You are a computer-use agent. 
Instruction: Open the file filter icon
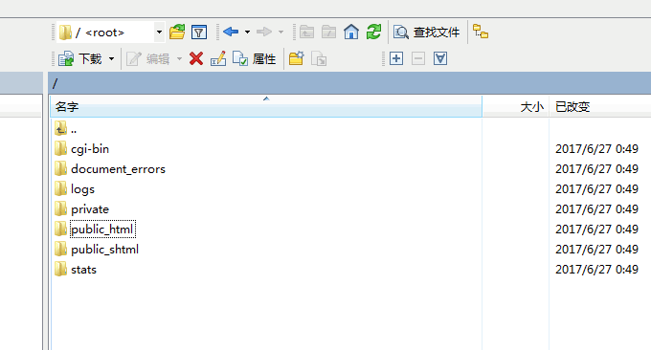point(199,32)
